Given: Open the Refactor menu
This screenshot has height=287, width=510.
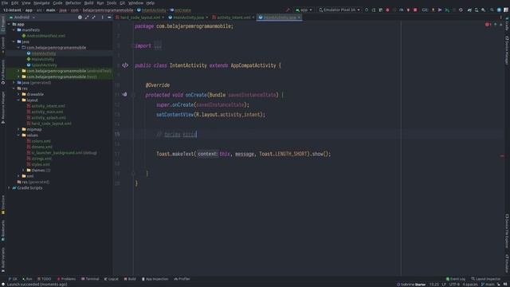Looking at the screenshot, I should coord(73,3).
